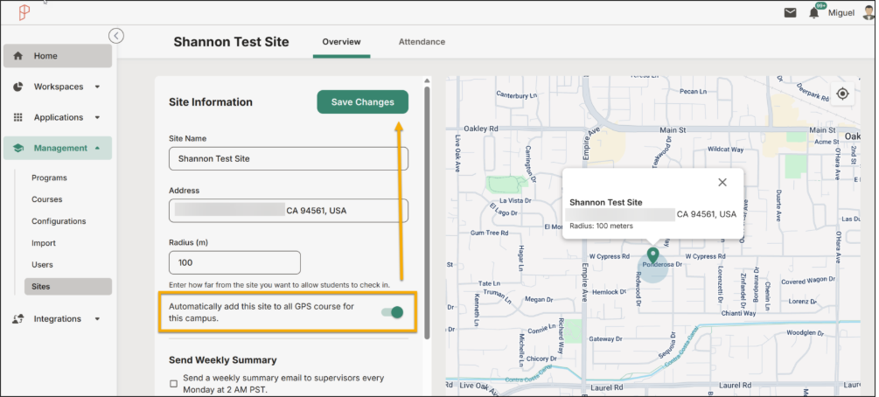Switch to the Attendance tab

(422, 41)
